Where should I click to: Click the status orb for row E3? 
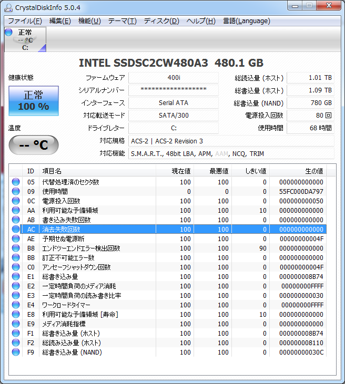pos(16,295)
